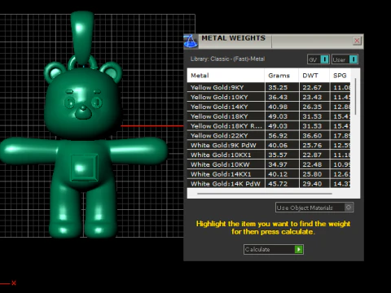Image resolution: width=391 pixels, height=293 pixels.
Task: Click the 29.40 DWT cell
Action: tap(314, 184)
